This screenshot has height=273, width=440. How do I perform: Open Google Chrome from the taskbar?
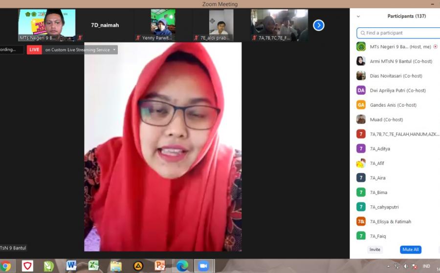click(x=6, y=266)
